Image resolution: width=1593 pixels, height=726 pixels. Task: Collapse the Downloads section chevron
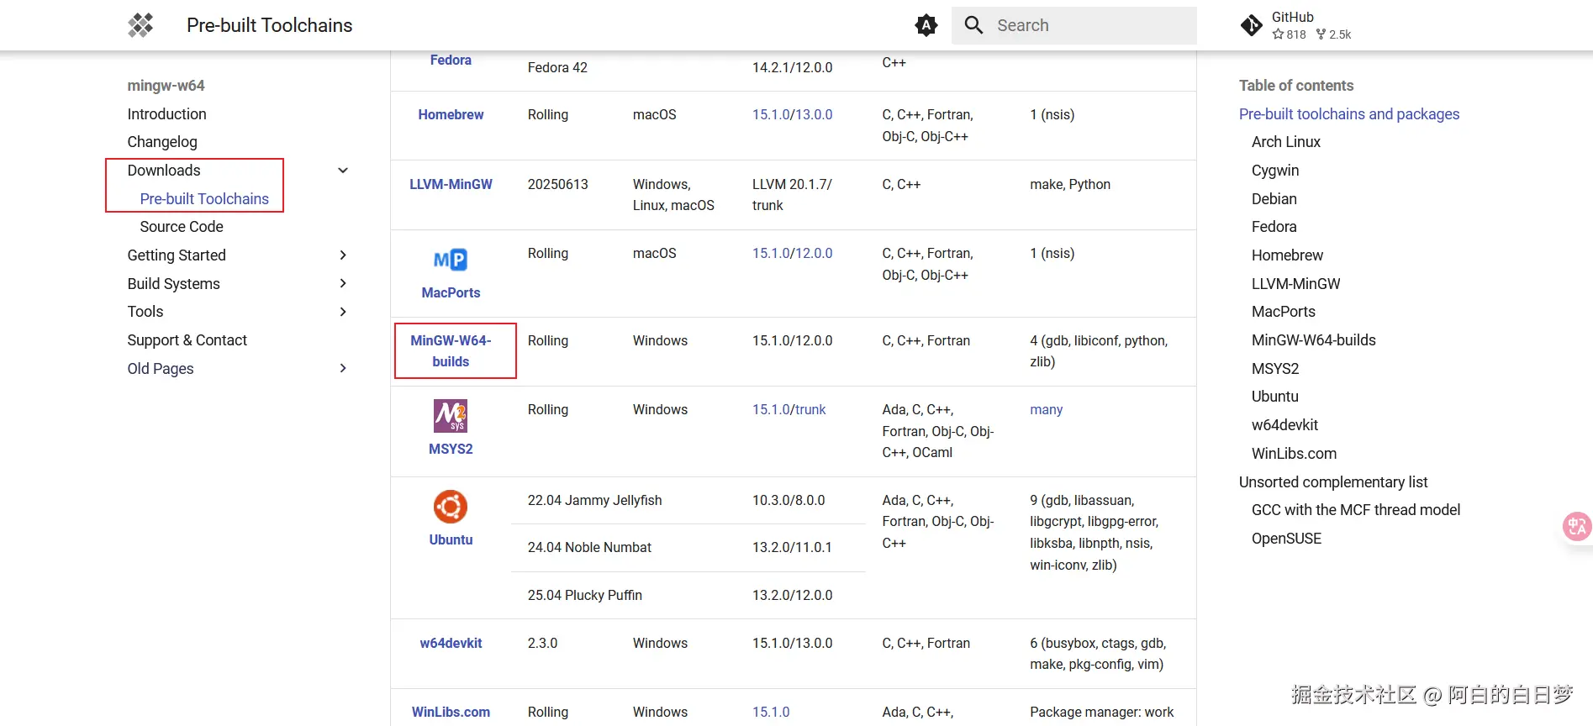(343, 171)
